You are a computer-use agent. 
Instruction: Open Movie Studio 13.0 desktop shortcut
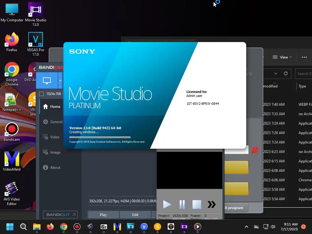[35, 14]
